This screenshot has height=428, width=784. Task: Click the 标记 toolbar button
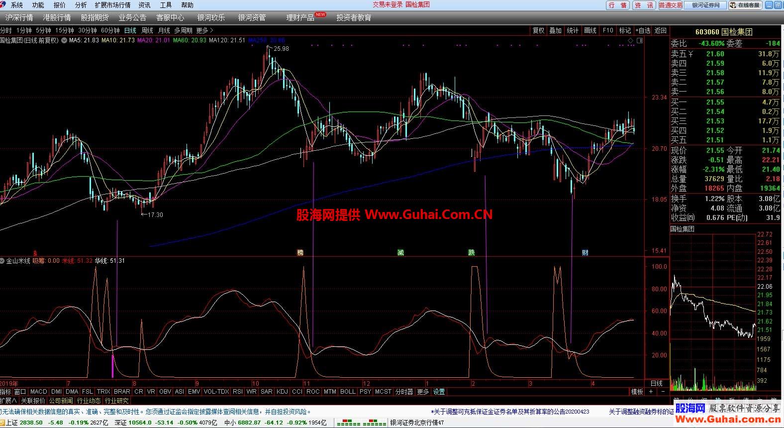[x=625, y=30]
